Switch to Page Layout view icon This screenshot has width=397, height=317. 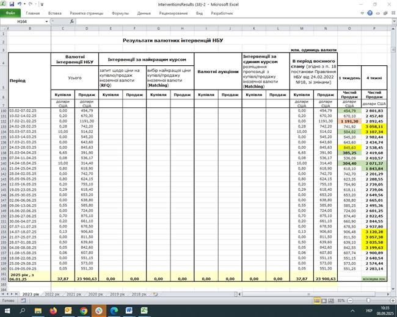(x=324, y=301)
